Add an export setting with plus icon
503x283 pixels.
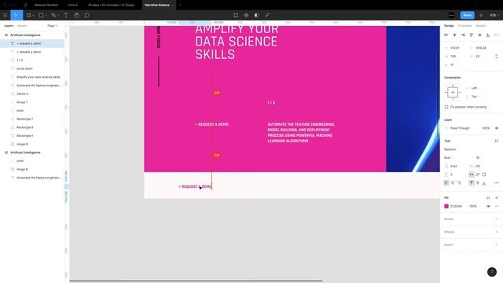496,244
